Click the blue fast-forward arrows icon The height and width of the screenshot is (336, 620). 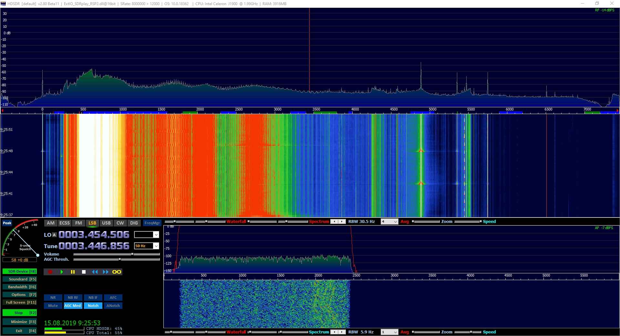[106, 272]
